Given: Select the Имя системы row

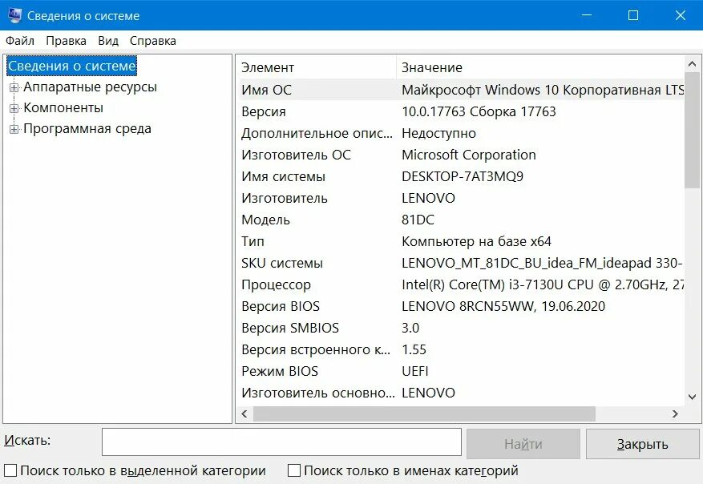Looking at the screenshot, I should pyautogui.click(x=462, y=176).
